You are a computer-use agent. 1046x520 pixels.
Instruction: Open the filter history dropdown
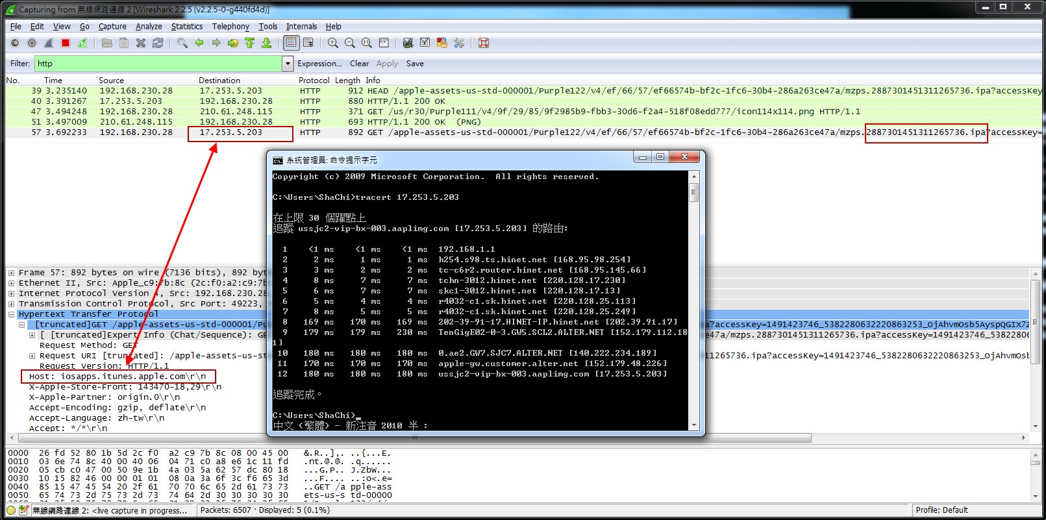288,64
